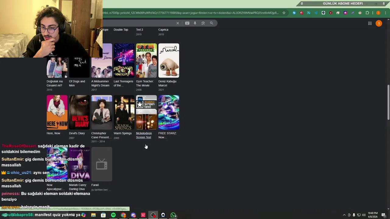Open the Double Tap title
The width and height of the screenshot is (390, 219).
tap(121, 30)
